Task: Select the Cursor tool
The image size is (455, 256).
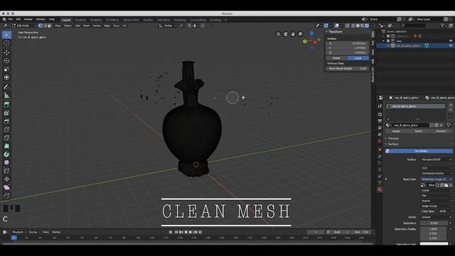Action: 6,43
